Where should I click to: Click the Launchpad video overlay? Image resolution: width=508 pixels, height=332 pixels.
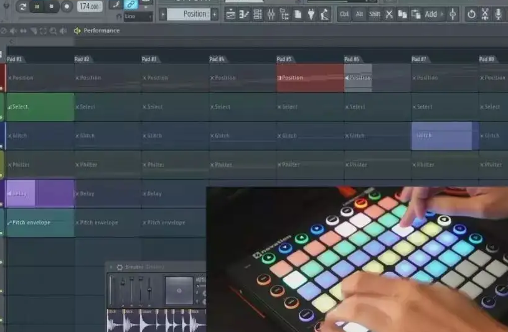(357, 259)
